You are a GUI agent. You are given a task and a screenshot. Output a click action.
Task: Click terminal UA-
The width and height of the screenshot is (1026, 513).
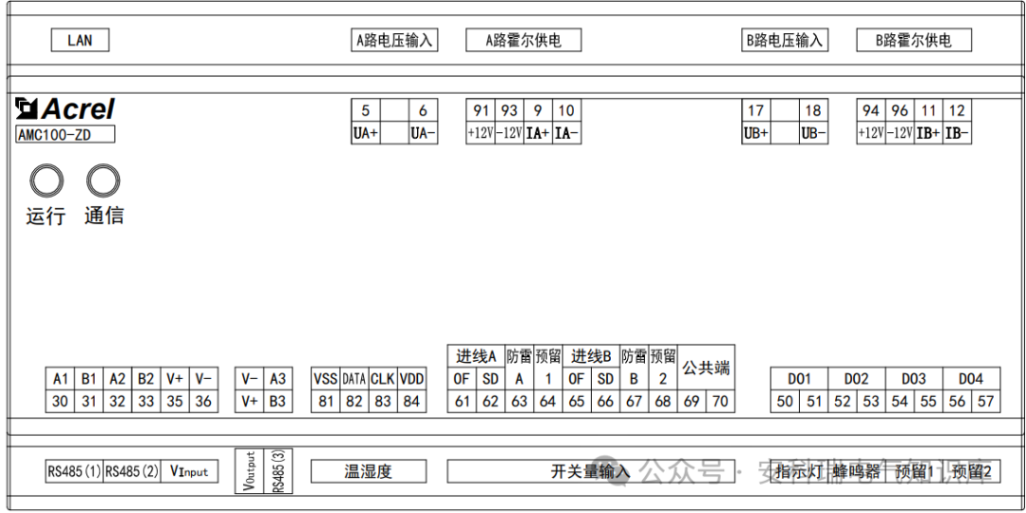pyautogui.click(x=424, y=133)
